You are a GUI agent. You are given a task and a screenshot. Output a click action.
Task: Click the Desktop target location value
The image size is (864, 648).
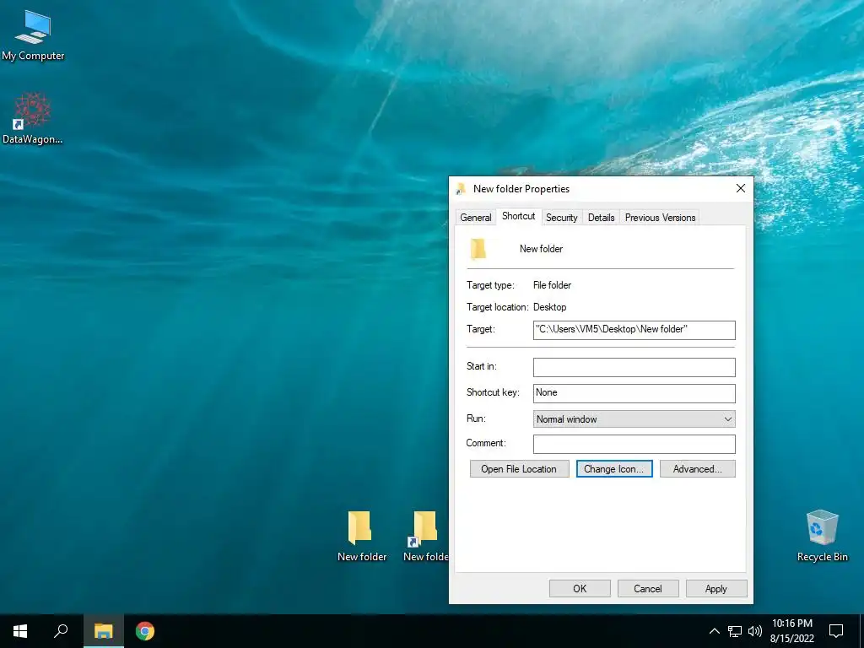550,307
